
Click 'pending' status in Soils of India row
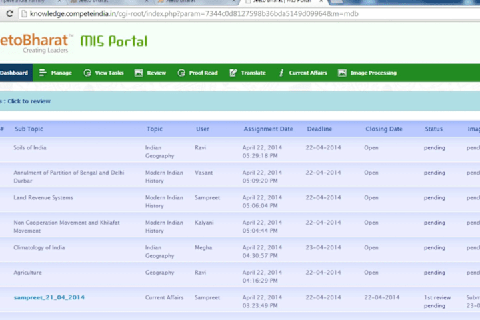click(x=435, y=147)
